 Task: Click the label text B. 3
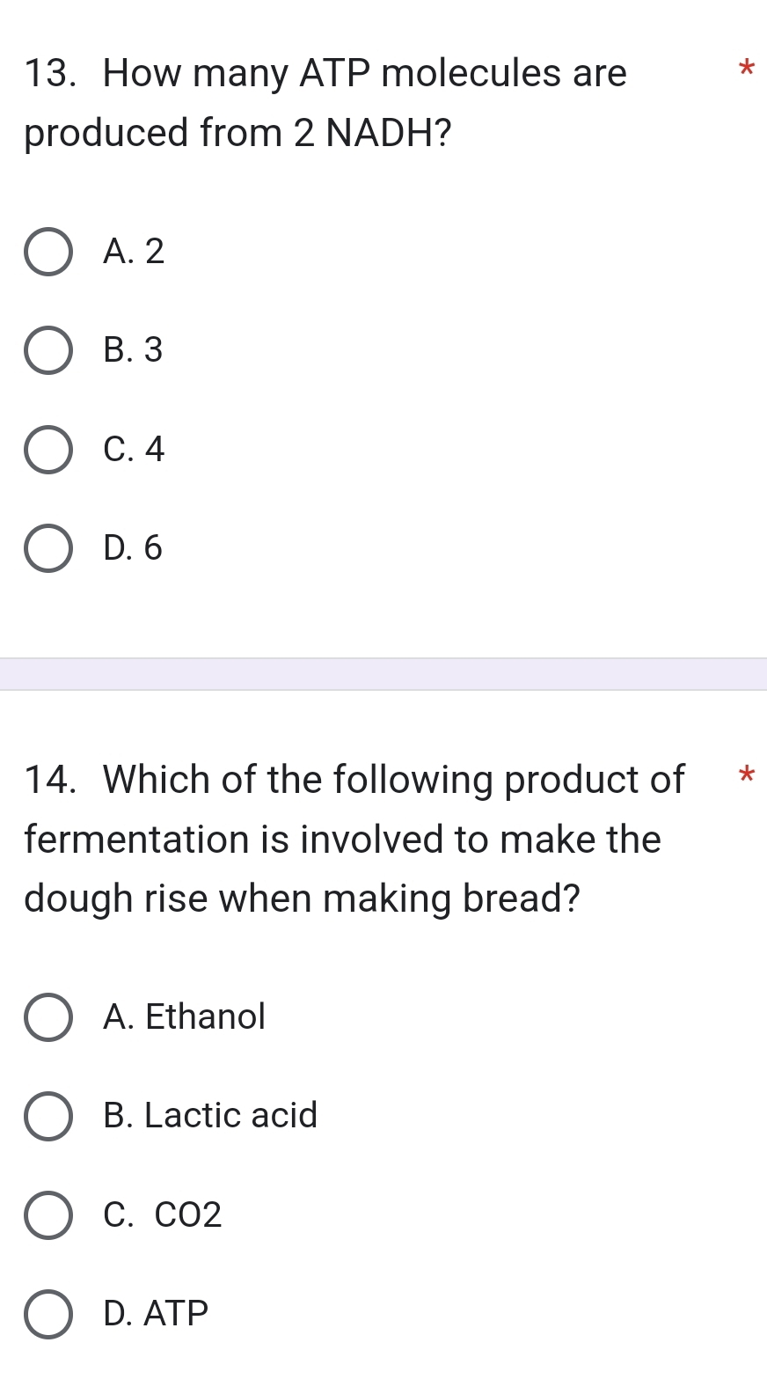132,351
